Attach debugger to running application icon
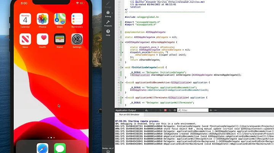The width and height of the screenshot is (274, 153). tap(170, 110)
